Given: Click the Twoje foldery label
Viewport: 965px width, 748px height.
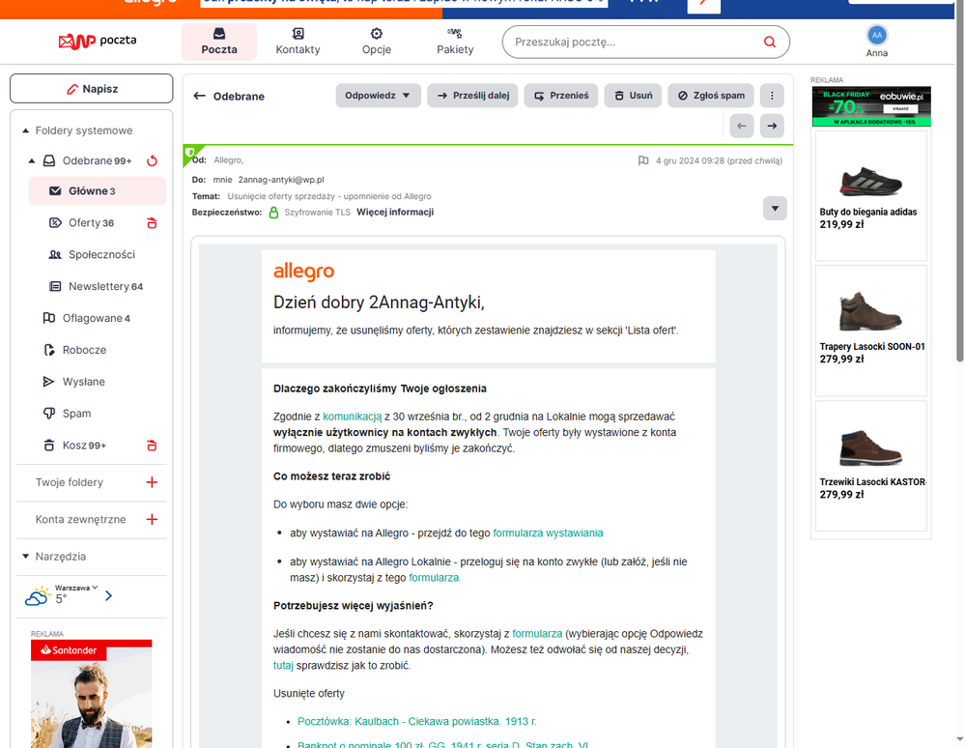Looking at the screenshot, I should click(x=69, y=482).
